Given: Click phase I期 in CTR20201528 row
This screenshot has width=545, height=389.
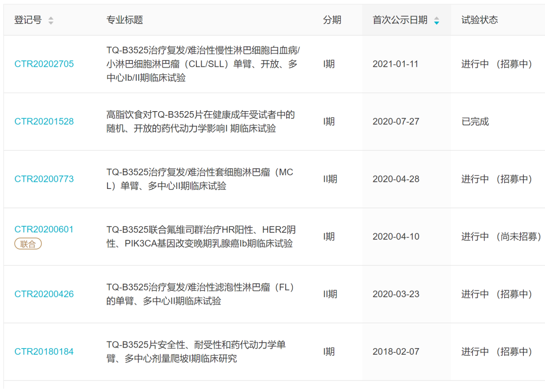Looking at the screenshot, I should (x=329, y=121).
